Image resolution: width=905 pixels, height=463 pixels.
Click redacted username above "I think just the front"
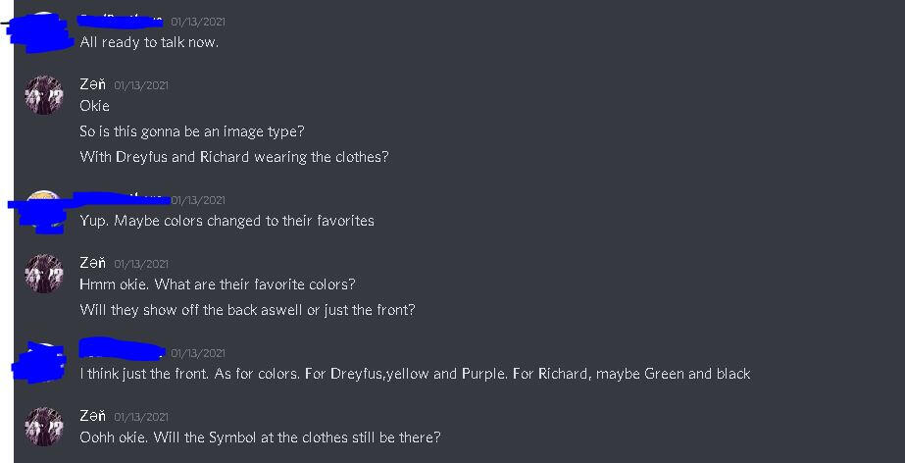pyautogui.click(x=121, y=348)
